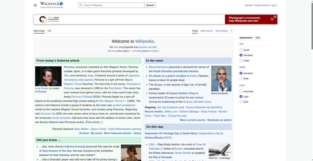This screenshot has width=313, height=161.
Task: Click the Alison Frantz link
Action: point(99,129)
